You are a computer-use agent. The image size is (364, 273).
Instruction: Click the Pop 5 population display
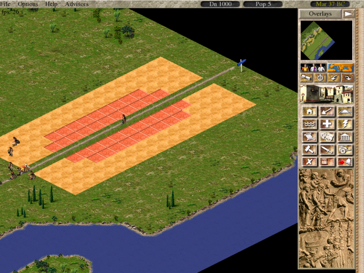click(263, 4)
